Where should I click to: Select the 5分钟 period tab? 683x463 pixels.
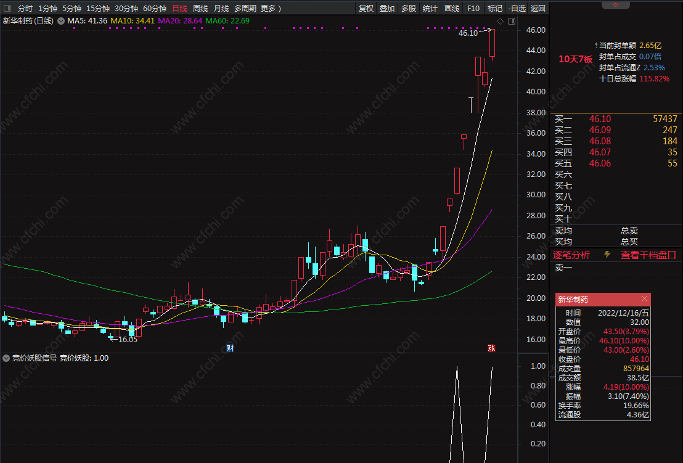(x=72, y=8)
